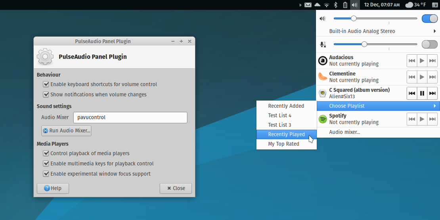Click the Help button
Screen dimensions: 440x220
coord(53,188)
